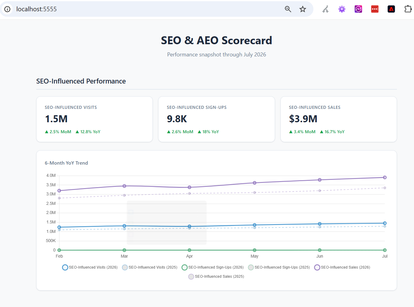
Task: Click the Jul point on Sales 2026 line
Action: click(385, 177)
